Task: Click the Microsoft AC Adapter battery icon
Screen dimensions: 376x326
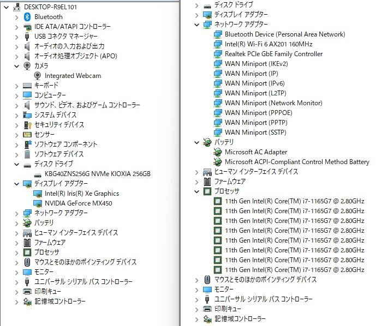Action: pos(218,152)
